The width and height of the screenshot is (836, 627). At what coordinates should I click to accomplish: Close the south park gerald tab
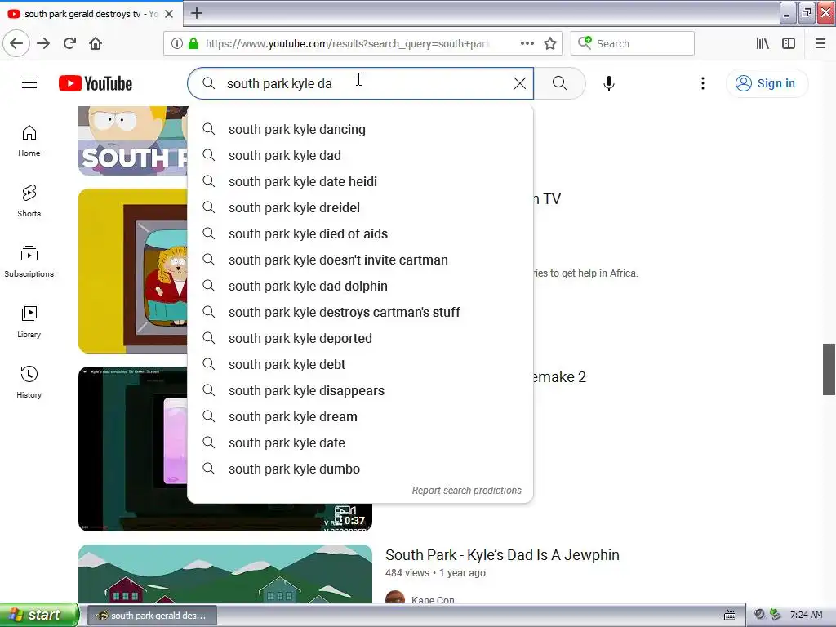tap(169, 14)
